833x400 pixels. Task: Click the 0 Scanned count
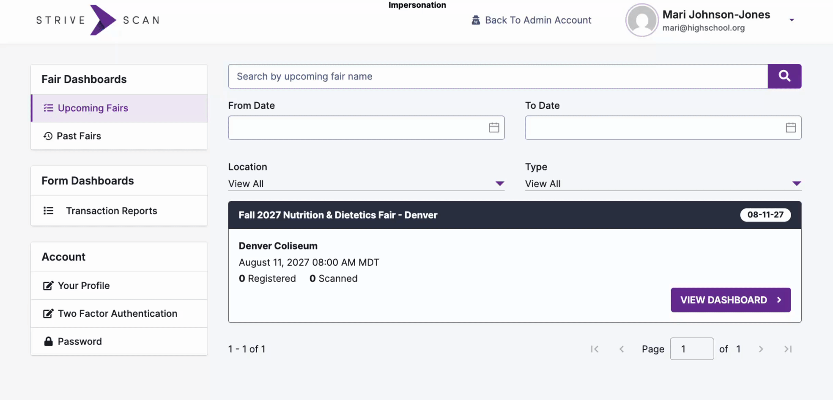tap(334, 278)
